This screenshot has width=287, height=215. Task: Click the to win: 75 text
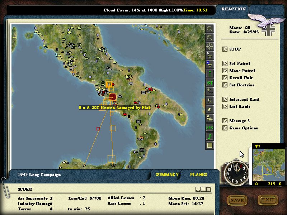tap(79, 209)
